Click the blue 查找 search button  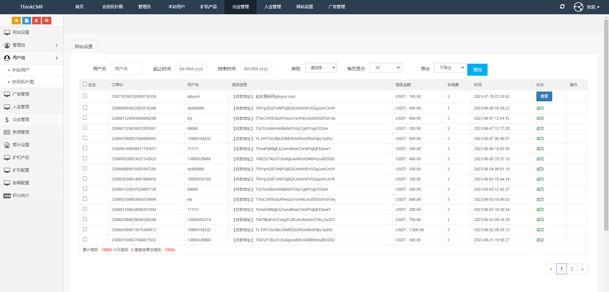477,70
